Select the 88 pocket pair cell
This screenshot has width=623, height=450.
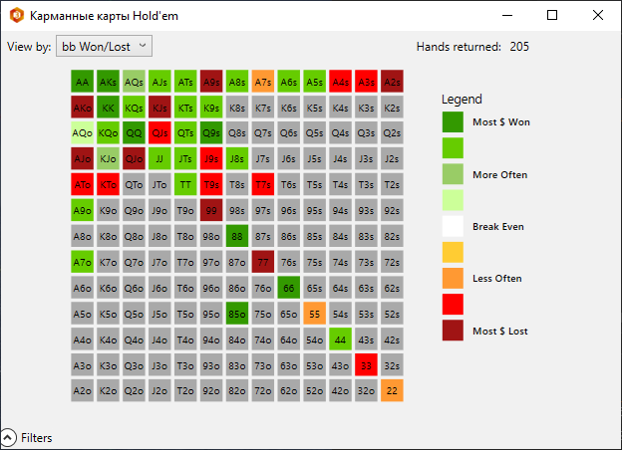coord(237,236)
